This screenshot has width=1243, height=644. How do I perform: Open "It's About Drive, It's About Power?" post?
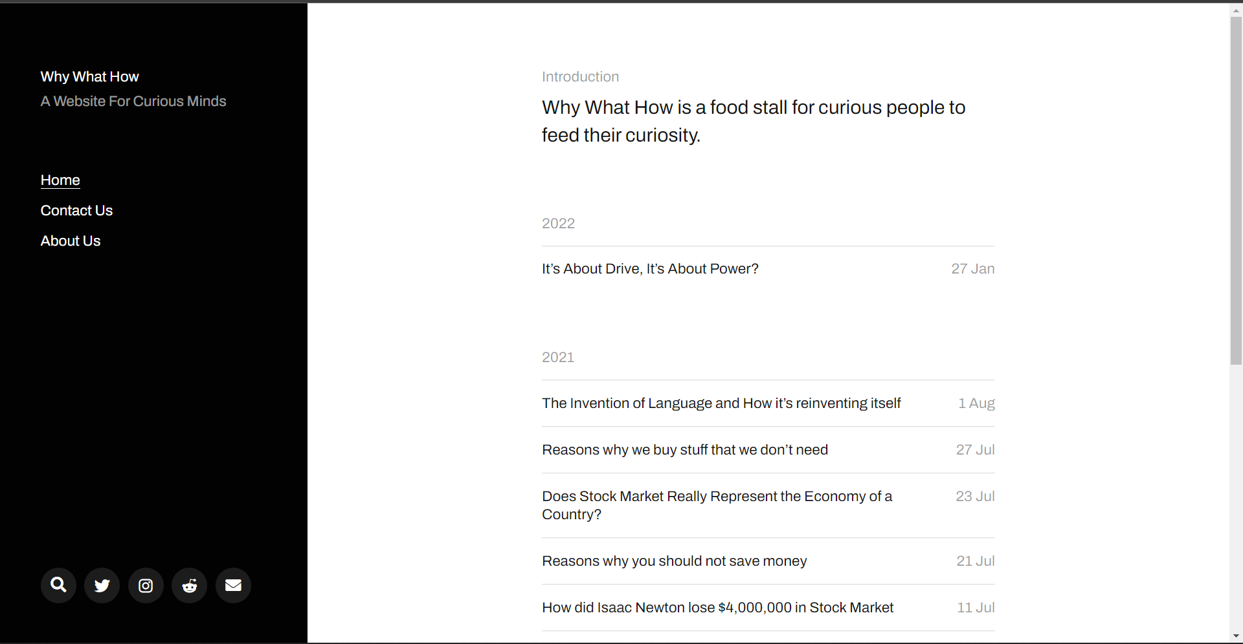(x=650, y=269)
